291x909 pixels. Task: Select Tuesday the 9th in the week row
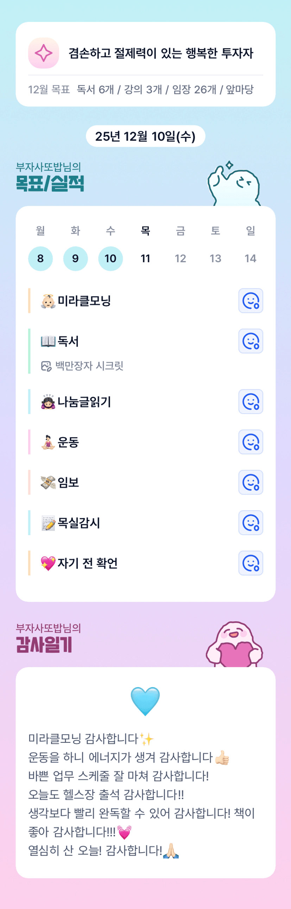(x=76, y=258)
